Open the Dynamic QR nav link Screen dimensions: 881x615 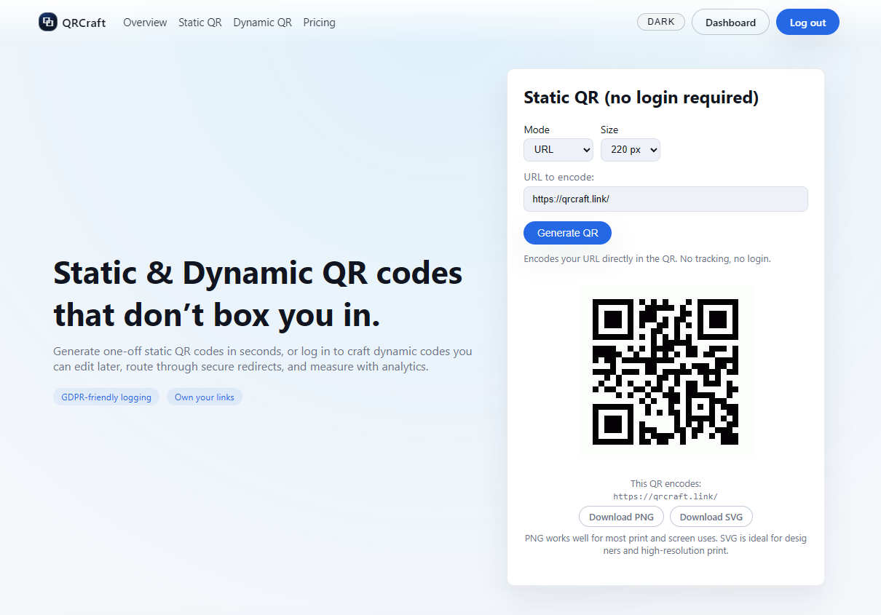tap(262, 23)
